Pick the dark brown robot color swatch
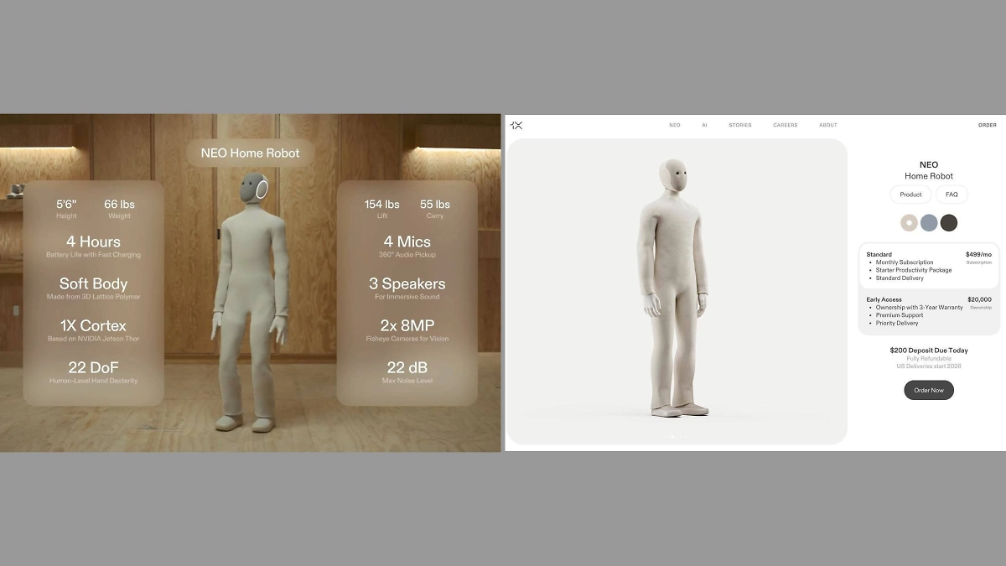This screenshot has height=566, width=1006. [x=949, y=223]
